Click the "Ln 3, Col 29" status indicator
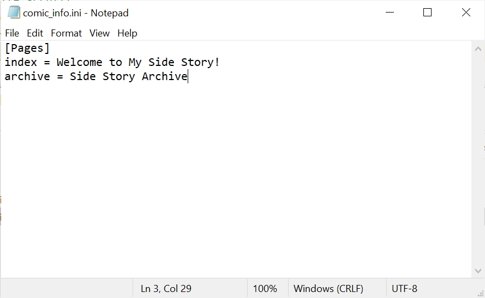 pyautogui.click(x=166, y=289)
